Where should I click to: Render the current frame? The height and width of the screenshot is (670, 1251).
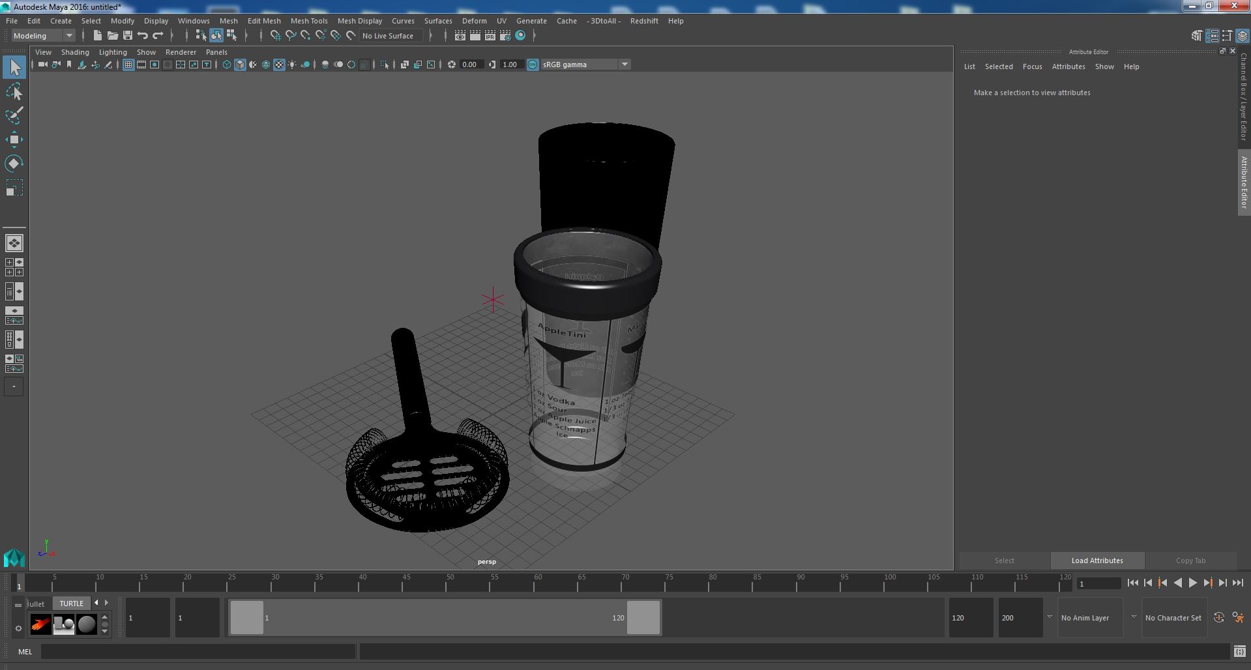coord(475,36)
